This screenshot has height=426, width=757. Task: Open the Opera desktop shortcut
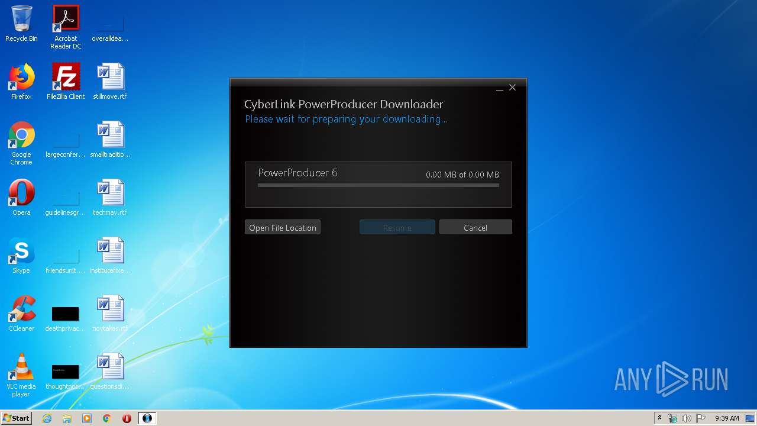pos(21,198)
